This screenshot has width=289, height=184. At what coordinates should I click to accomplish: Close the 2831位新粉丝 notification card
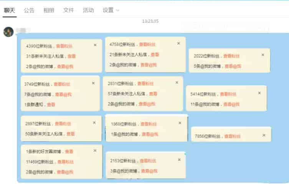click(x=177, y=82)
